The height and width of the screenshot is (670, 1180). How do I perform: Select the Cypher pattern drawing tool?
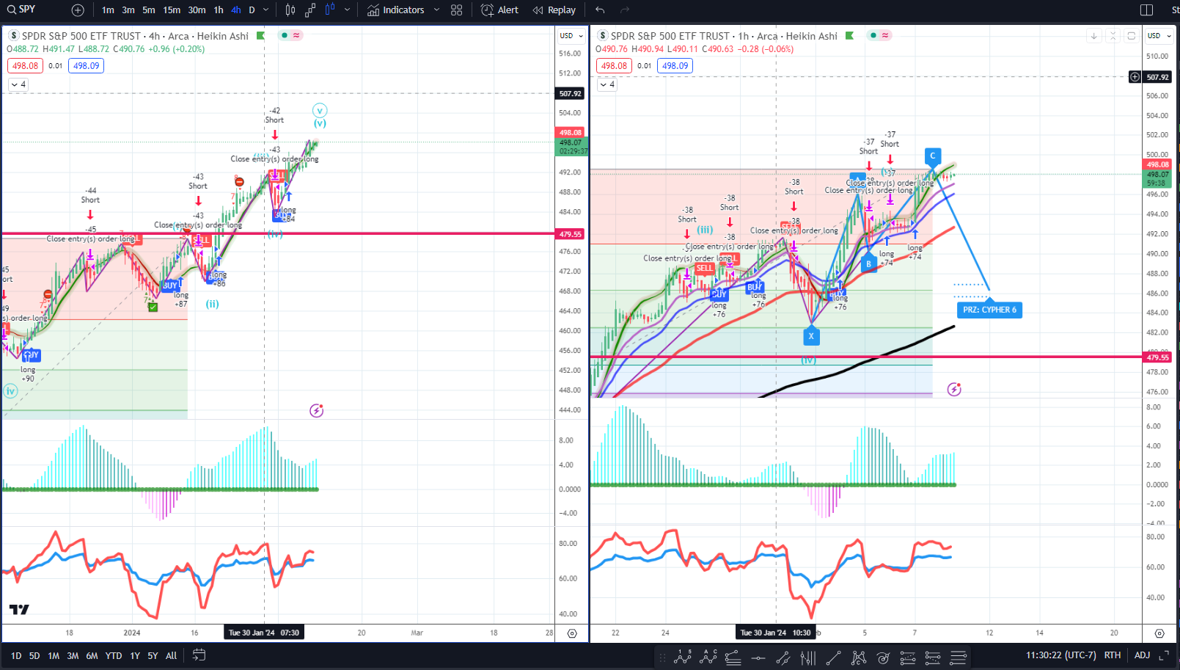click(859, 658)
